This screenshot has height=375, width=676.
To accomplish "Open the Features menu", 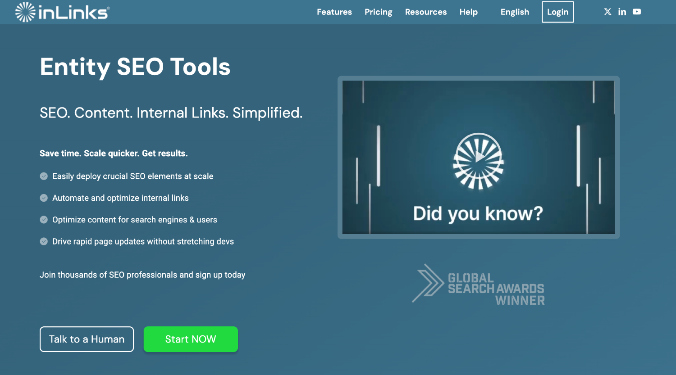I will point(334,12).
